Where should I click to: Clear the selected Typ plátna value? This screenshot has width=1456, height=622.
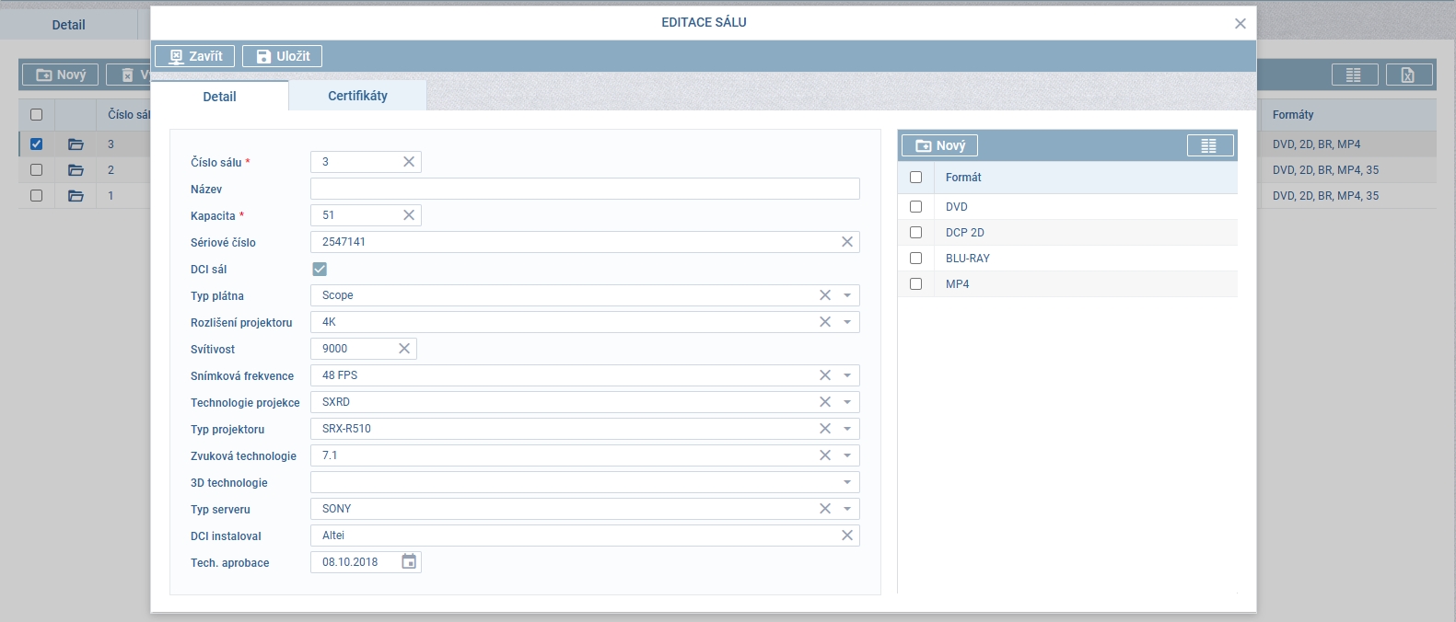tap(824, 295)
